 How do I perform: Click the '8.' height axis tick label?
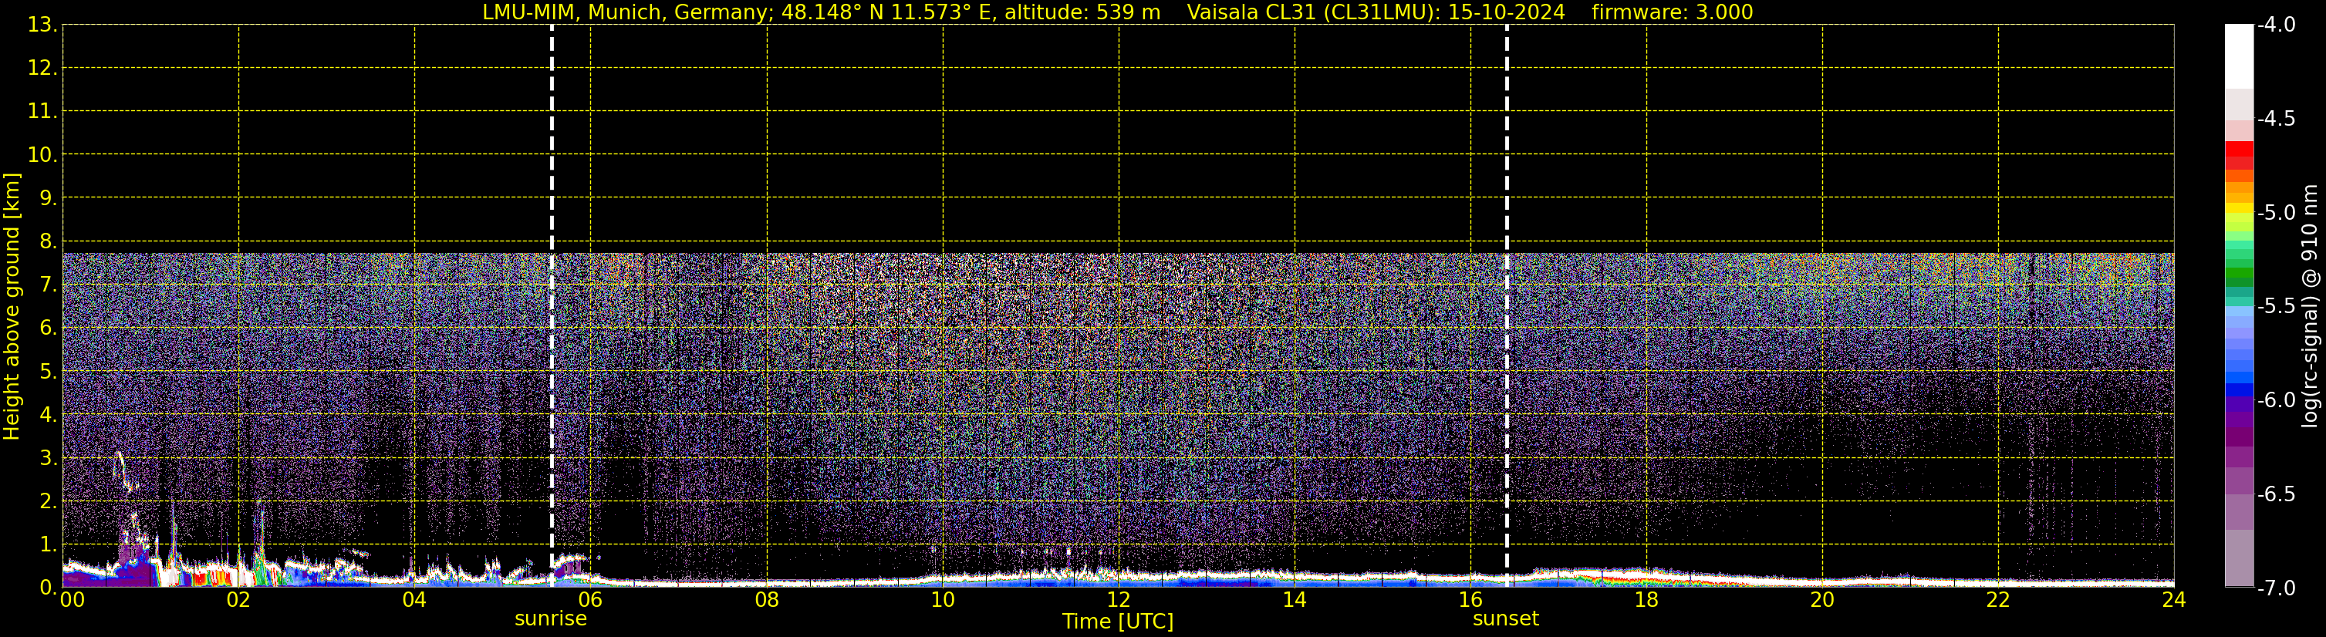coord(48,241)
